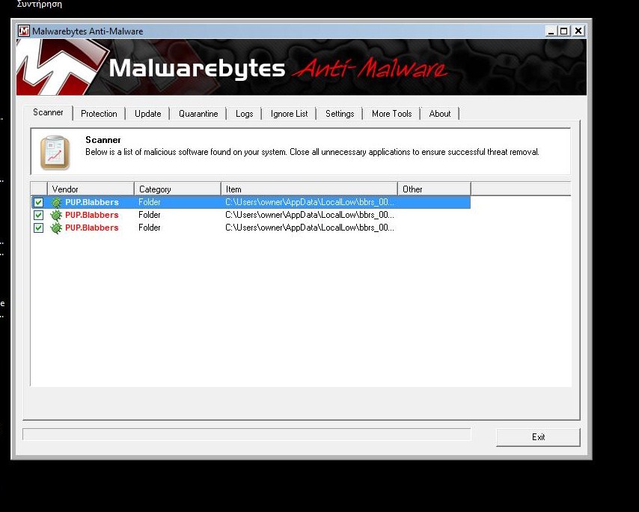Image resolution: width=639 pixels, height=512 pixels.
Task: Open the Update tab
Action: point(148,114)
